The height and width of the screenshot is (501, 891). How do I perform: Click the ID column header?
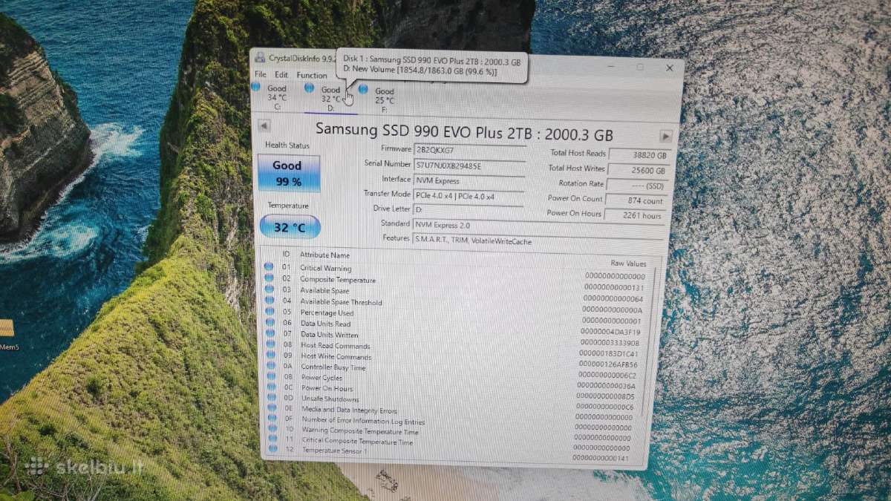287,254
